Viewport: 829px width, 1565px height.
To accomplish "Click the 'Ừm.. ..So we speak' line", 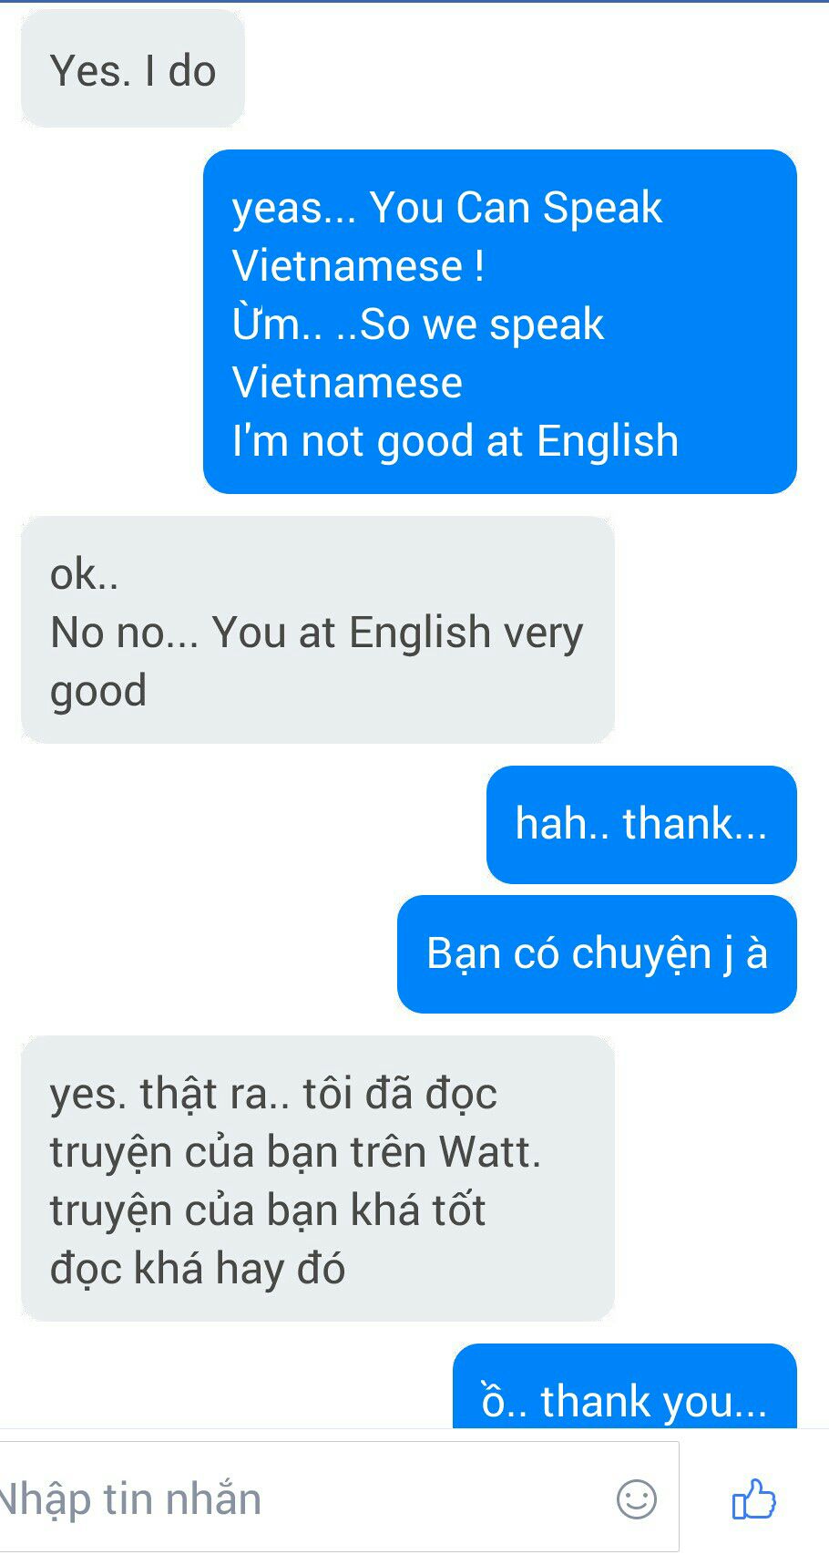I will (418, 324).
